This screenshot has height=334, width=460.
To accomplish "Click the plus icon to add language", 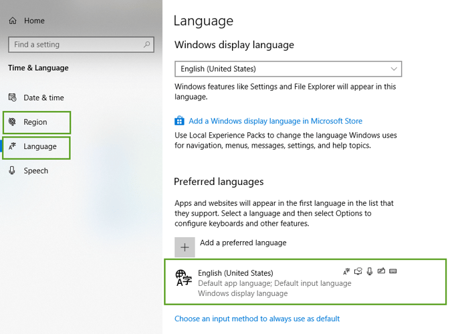I will [x=185, y=247].
